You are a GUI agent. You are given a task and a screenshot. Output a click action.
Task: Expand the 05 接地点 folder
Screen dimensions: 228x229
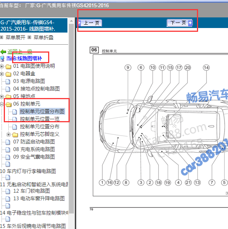[x=2, y=97]
